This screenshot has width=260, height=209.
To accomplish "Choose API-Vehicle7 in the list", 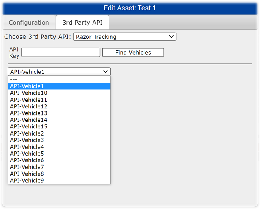I will tap(59, 167).
